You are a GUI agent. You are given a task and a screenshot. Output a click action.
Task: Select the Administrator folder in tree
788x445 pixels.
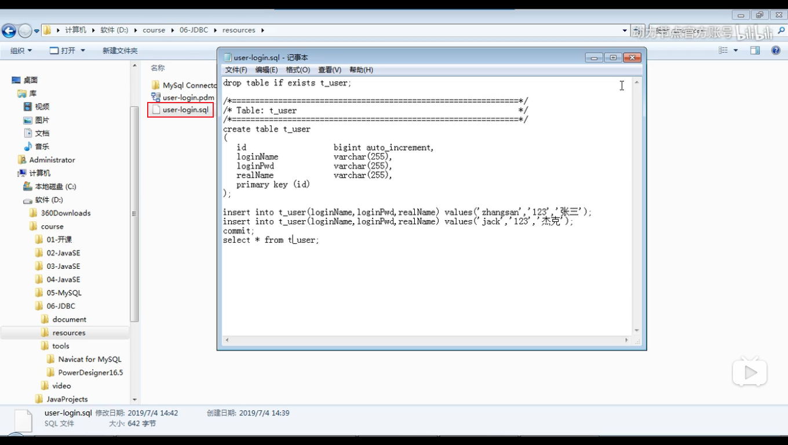[46, 160]
